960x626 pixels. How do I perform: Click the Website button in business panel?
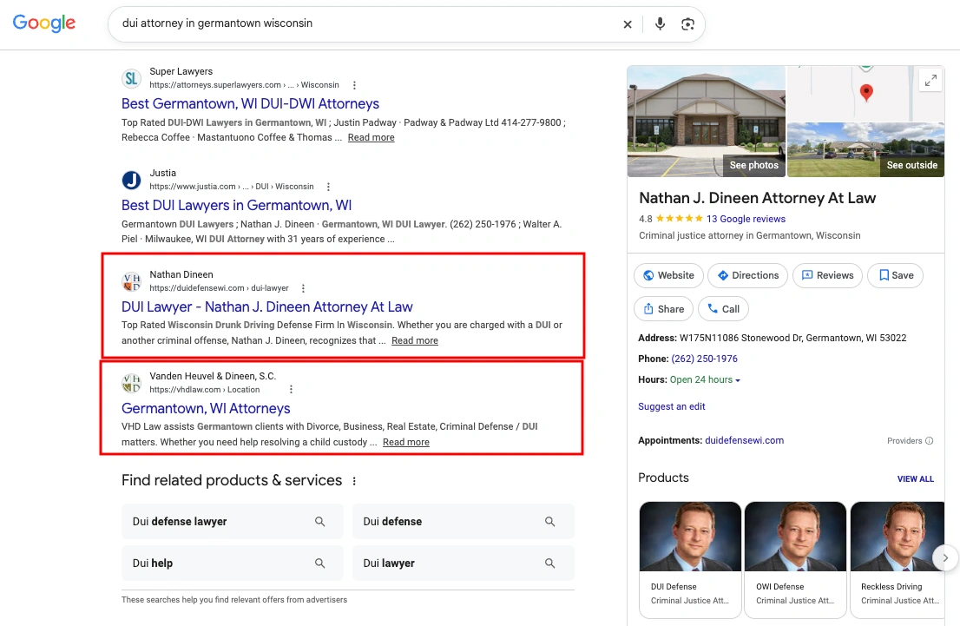point(668,275)
